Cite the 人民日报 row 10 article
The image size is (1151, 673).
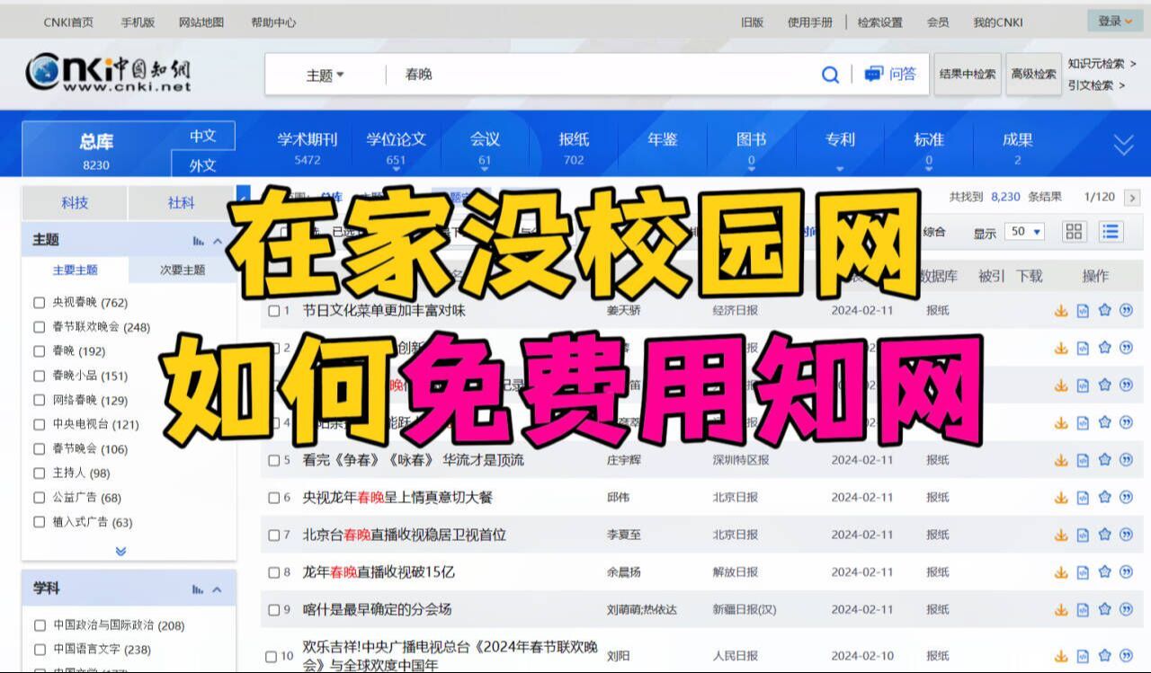tap(1126, 656)
